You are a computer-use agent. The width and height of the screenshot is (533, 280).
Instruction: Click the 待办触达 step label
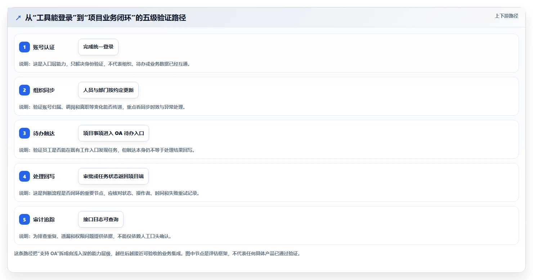point(44,133)
